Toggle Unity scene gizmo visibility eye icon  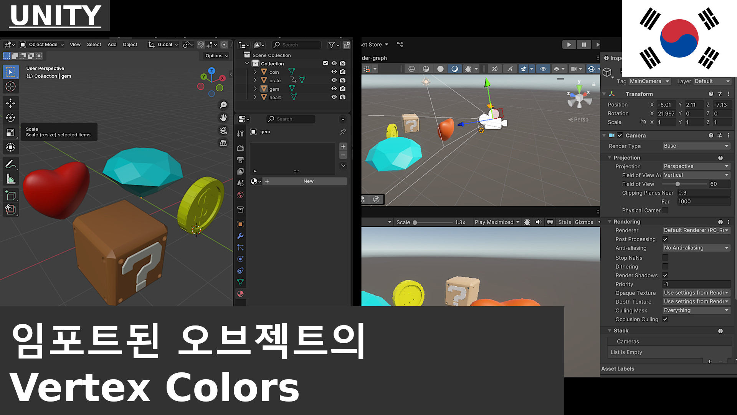[x=543, y=69]
